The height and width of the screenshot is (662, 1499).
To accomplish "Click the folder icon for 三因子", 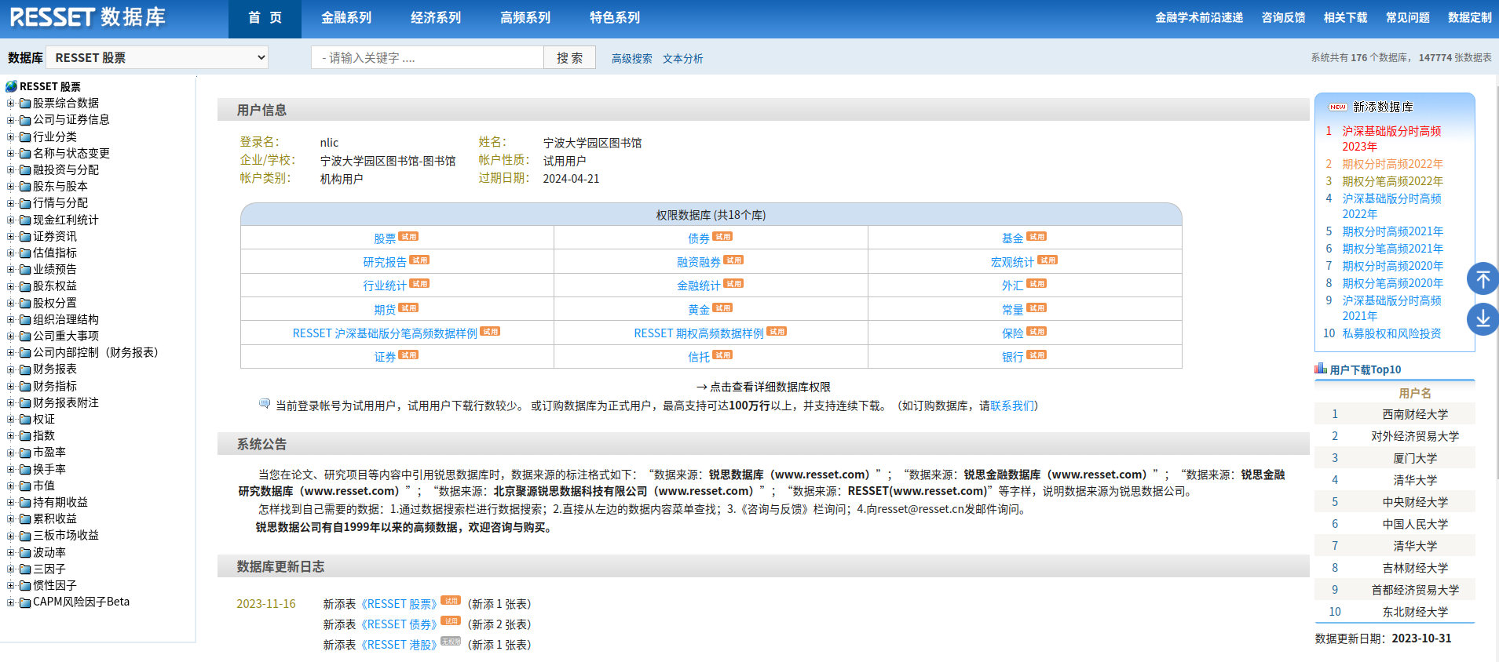I will [25, 569].
